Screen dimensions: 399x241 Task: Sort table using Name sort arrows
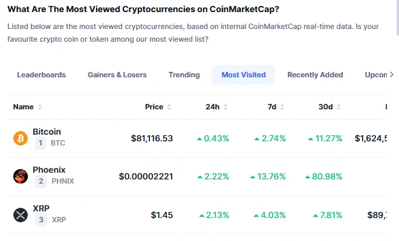40,107
